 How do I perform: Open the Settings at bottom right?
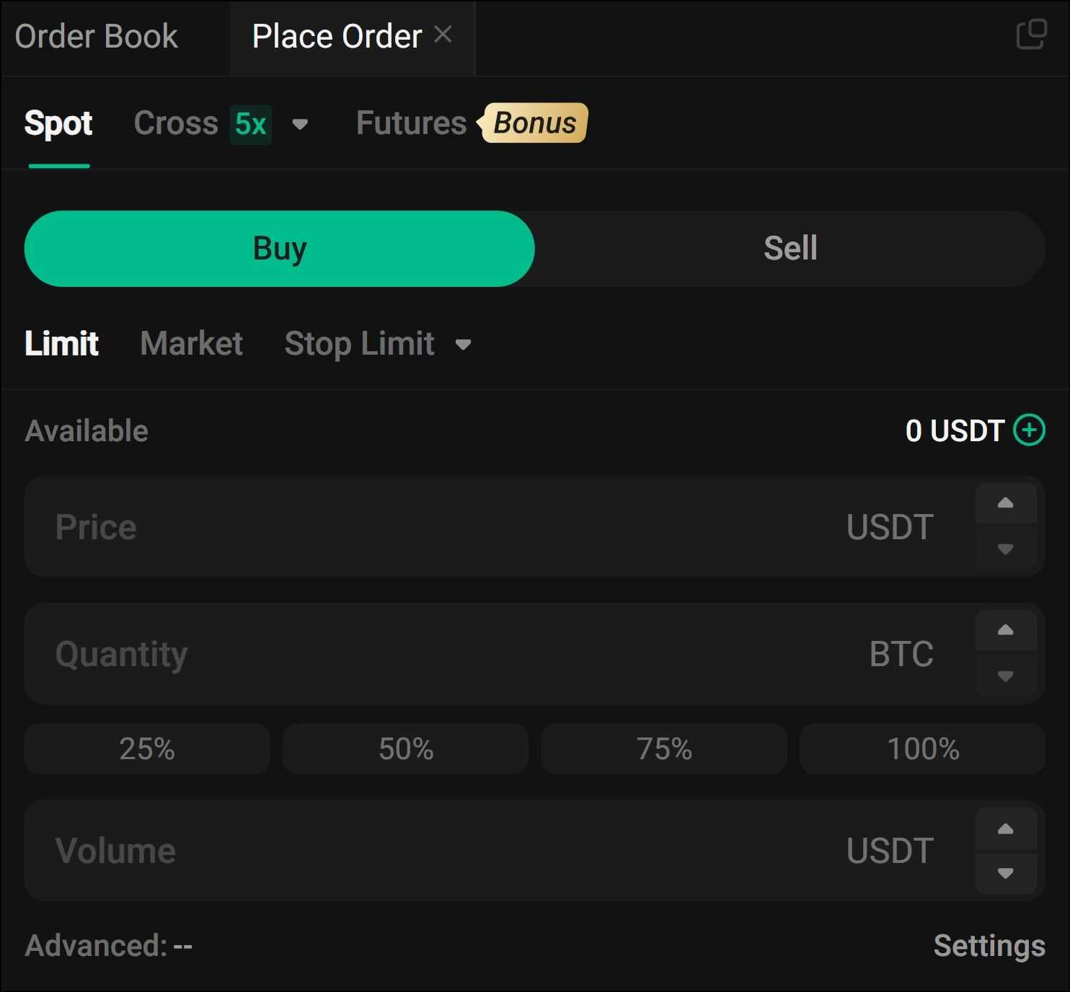(x=990, y=945)
